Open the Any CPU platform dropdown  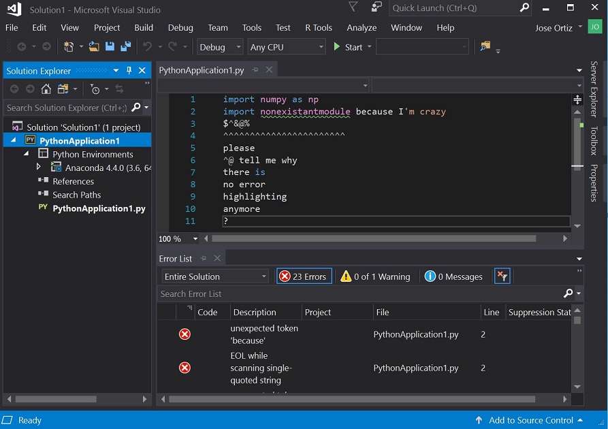tap(287, 47)
